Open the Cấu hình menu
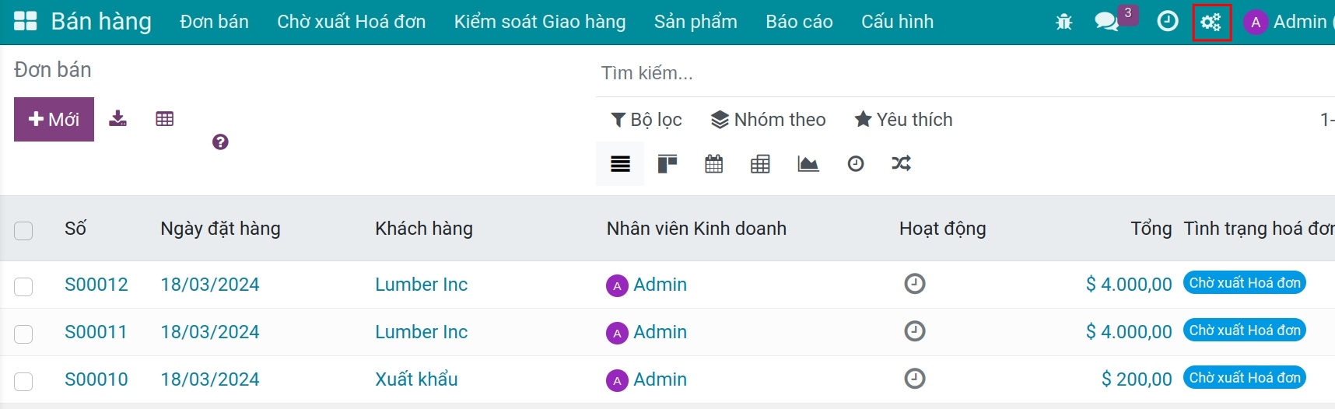The height and width of the screenshot is (409, 1335). 897,22
